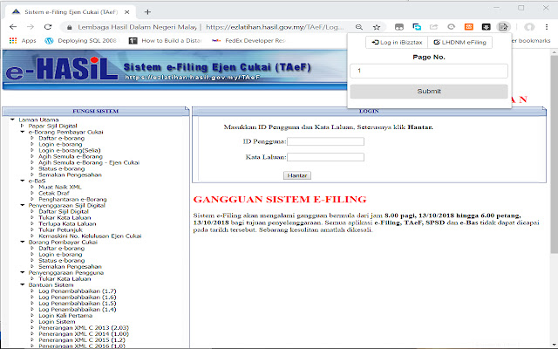Open Penerangan XML C 2015 (1.2)
558x349 pixels.
tap(82, 340)
